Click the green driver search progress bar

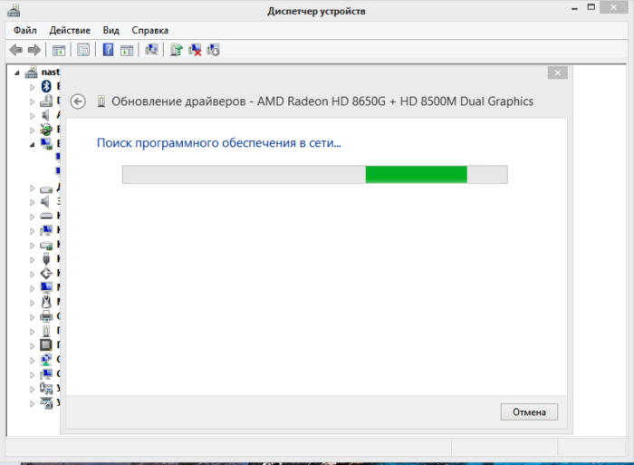point(314,174)
